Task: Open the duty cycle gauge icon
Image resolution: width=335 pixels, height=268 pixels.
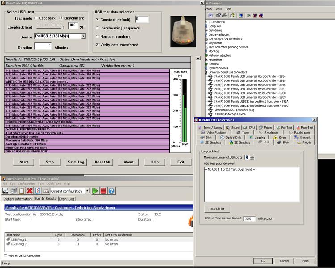Action: (x=46, y=191)
